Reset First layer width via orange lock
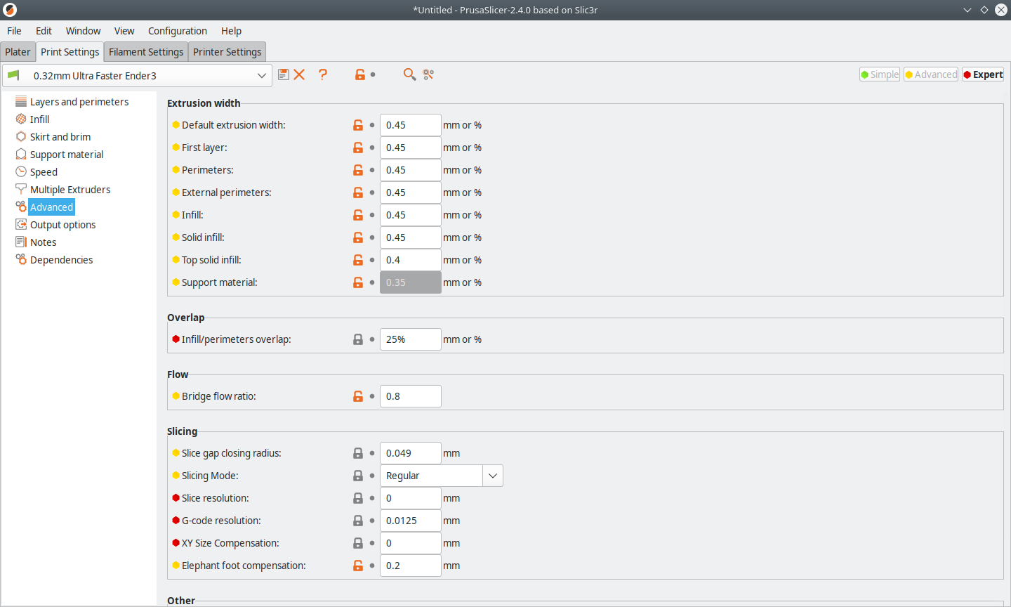The image size is (1011, 607). [358, 148]
